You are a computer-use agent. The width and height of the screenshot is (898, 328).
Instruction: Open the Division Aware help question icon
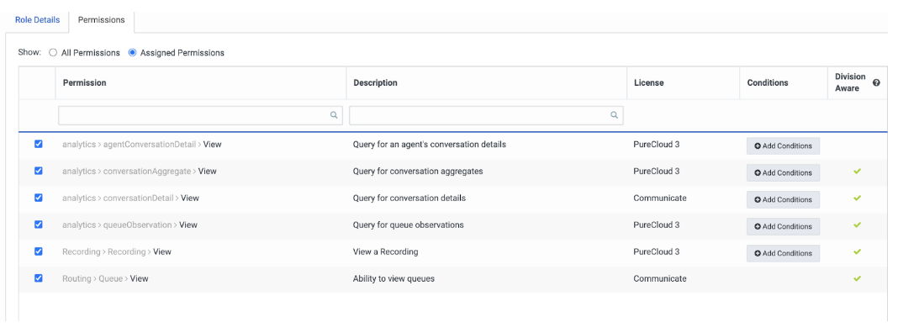click(x=876, y=83)
